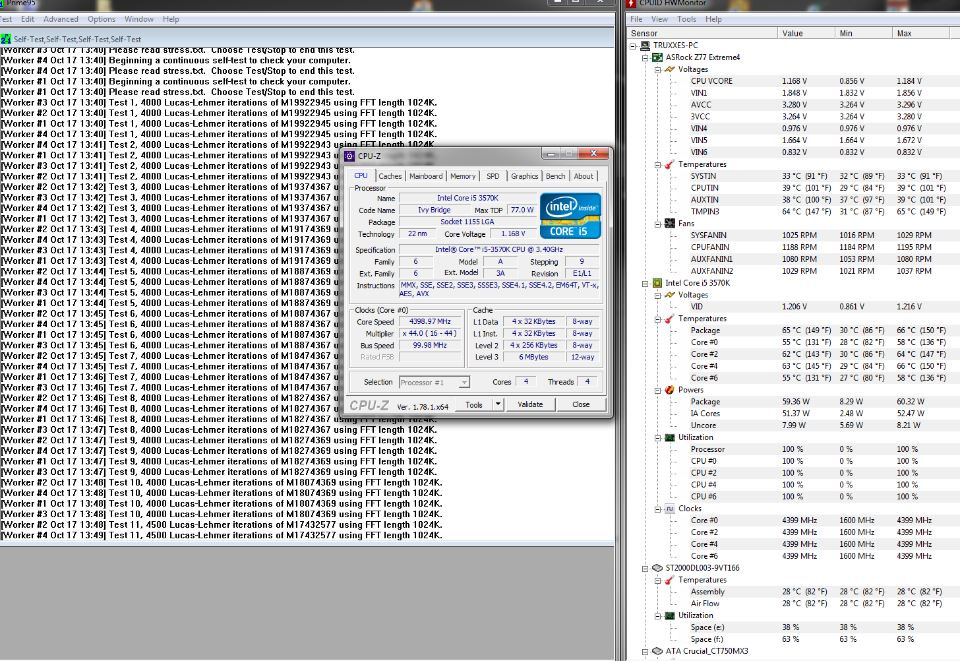Screen dimensions: 960x661
Task: Collapse the Fans tree node
Action: [658, 224]
